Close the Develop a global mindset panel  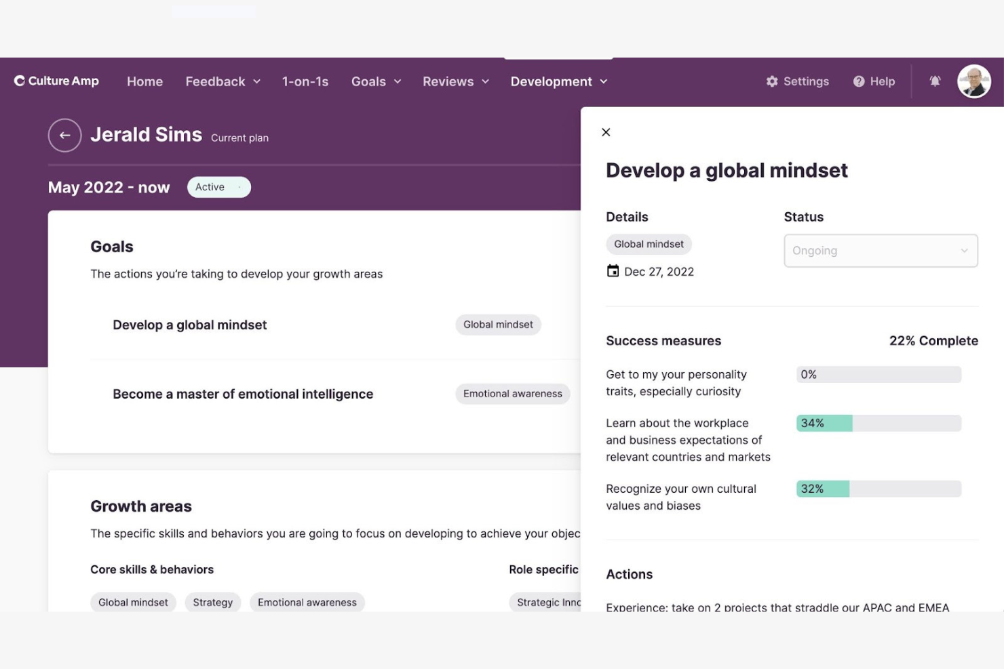click(606, 131)
